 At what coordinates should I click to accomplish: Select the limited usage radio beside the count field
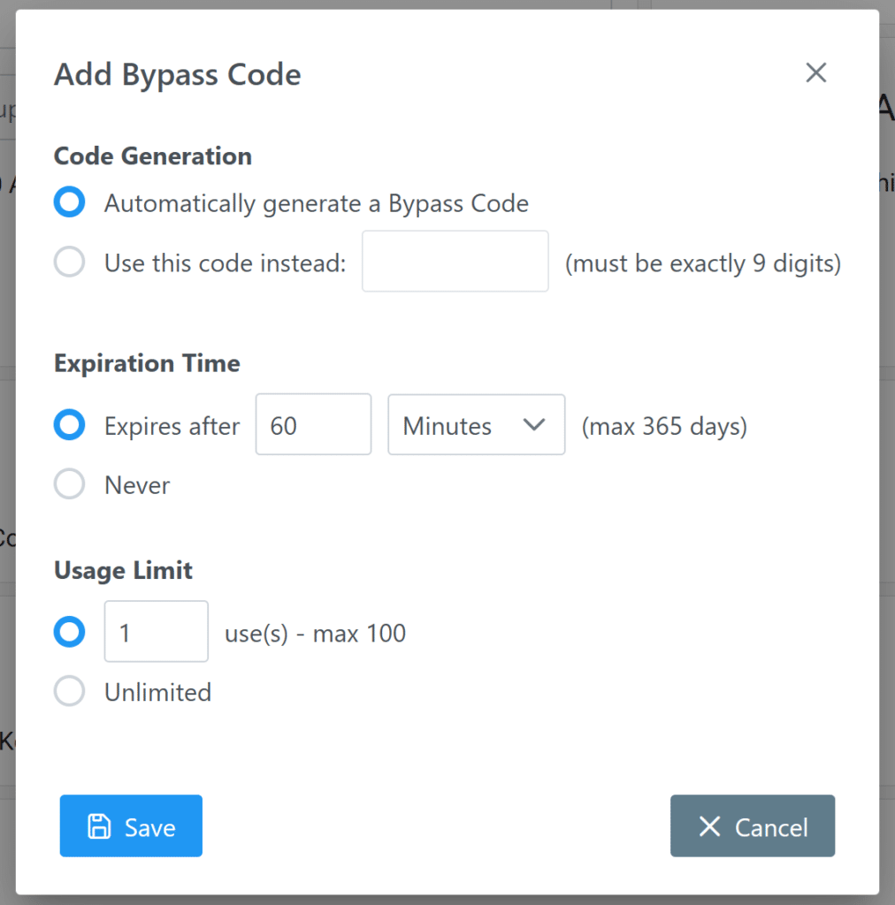[69, 631]
